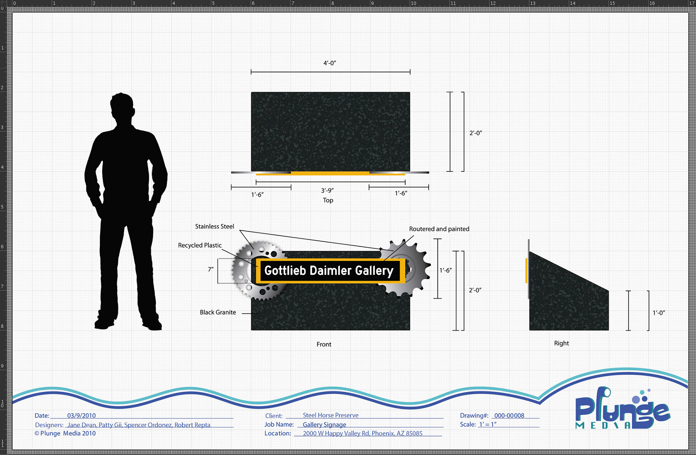
Task: Select the "Black Granite" callout label
Action: [218, 312]
